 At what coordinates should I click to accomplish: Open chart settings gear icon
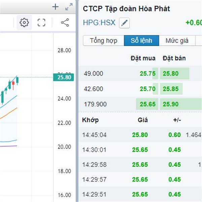point(24,23)
